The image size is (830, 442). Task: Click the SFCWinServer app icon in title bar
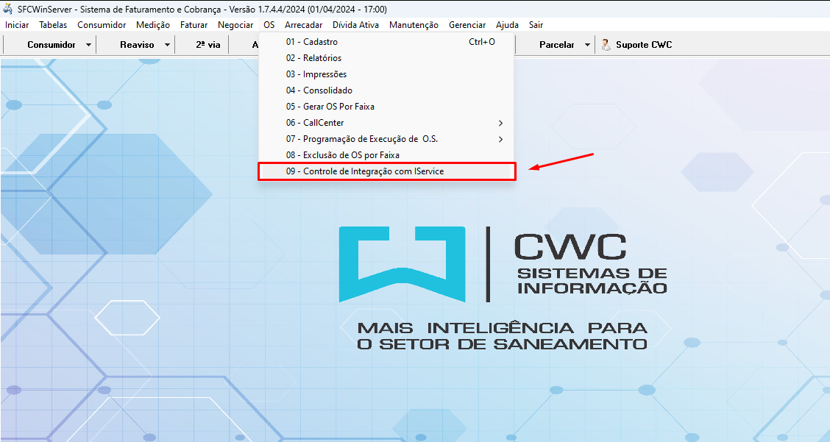point(7,10)
